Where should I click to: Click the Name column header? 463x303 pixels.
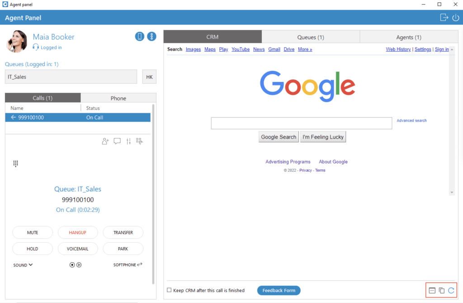click(17, 108)
